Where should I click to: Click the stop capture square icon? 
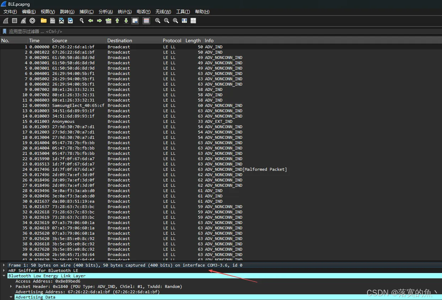15,21
